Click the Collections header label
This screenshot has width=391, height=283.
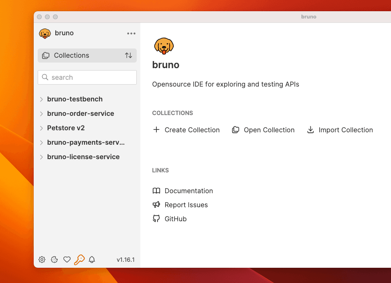pos(71,55)
